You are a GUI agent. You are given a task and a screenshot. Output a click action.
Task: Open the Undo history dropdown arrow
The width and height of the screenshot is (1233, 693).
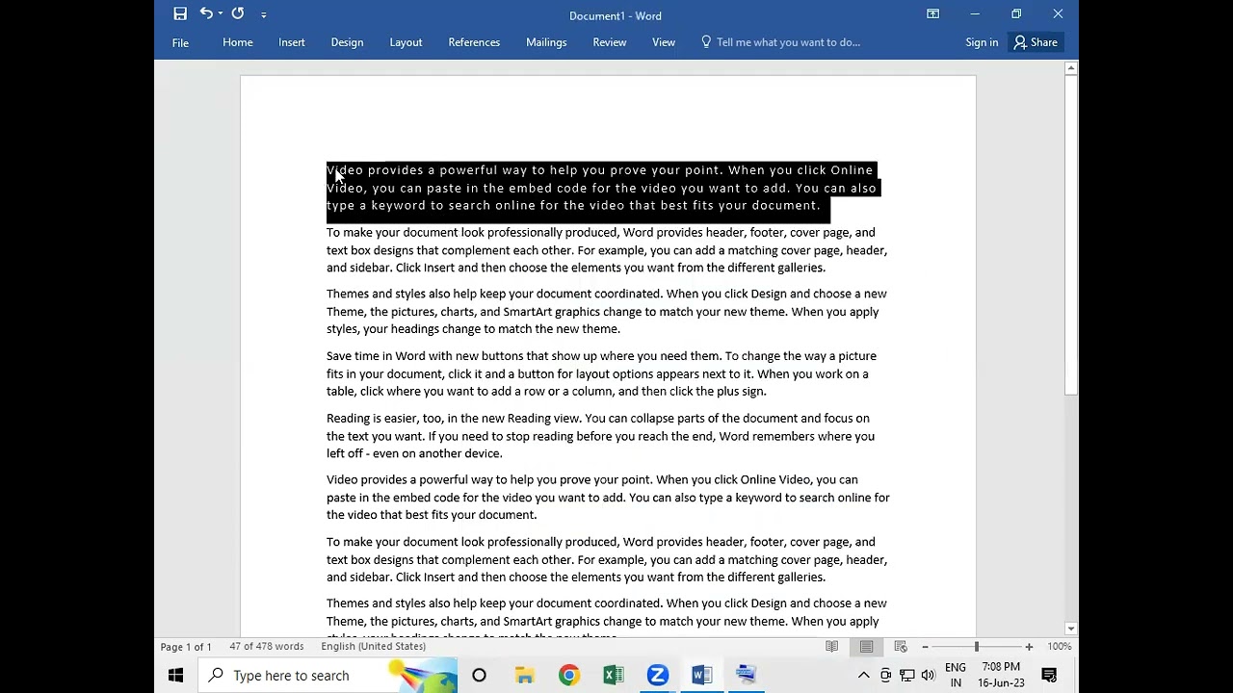click(221, 13)
